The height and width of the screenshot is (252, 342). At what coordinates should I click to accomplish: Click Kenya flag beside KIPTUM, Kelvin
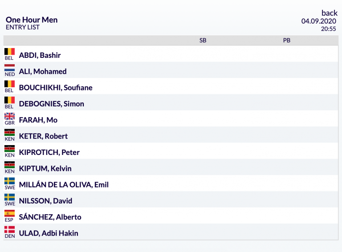pyautogui.click(x=9, y=165)
